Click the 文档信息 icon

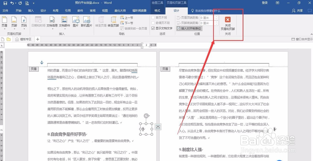pyautogui.click(x=52, y=19)
